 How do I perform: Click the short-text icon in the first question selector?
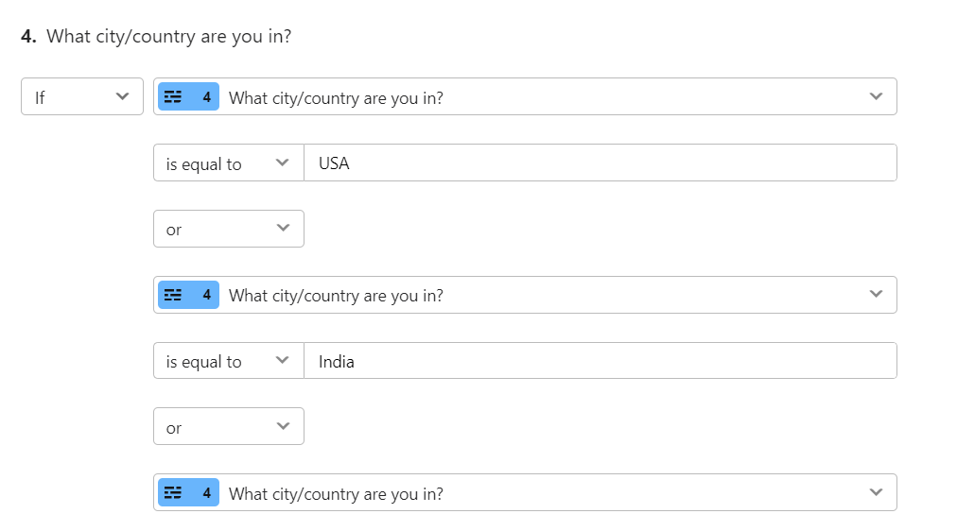click(x=173, y=97)
